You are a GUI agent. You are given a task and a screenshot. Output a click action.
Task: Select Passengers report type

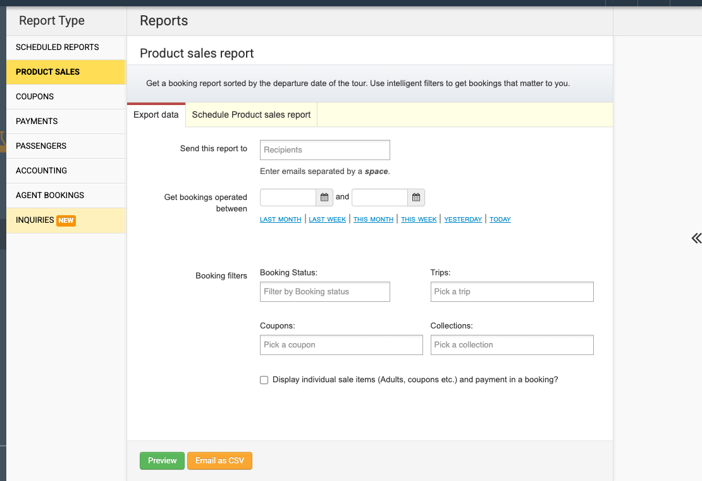pos(66,146)
